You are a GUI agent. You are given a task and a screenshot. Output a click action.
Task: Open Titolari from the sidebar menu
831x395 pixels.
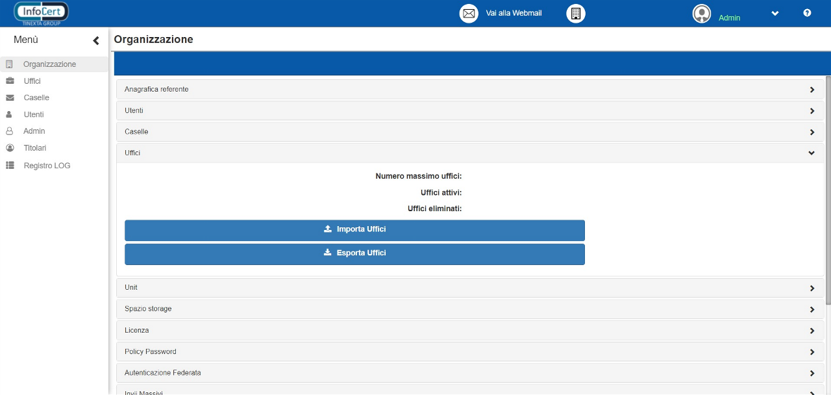[x=35, y=148]
